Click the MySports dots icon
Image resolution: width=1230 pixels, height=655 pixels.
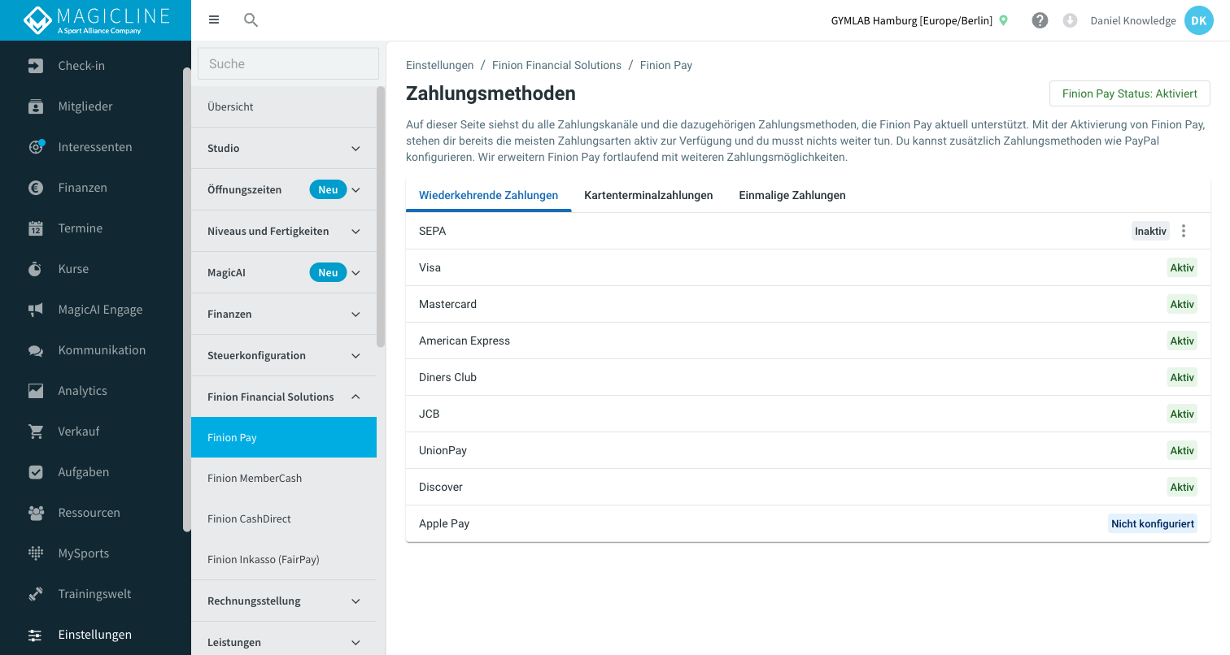[x=36, y=553]
